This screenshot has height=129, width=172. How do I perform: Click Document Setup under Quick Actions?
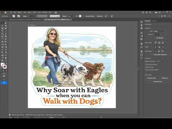[x=152, y=78]
